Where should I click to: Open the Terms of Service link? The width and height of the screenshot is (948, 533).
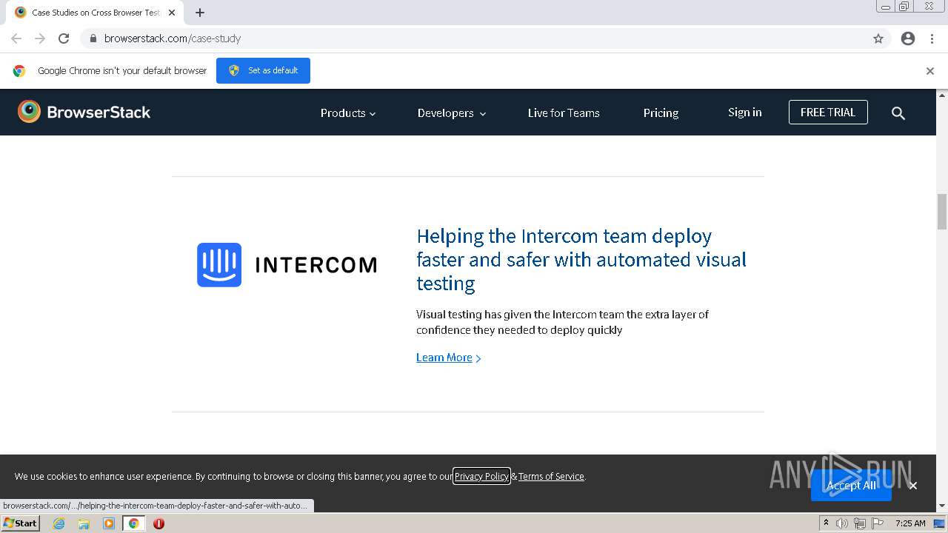tap(551, 476)
